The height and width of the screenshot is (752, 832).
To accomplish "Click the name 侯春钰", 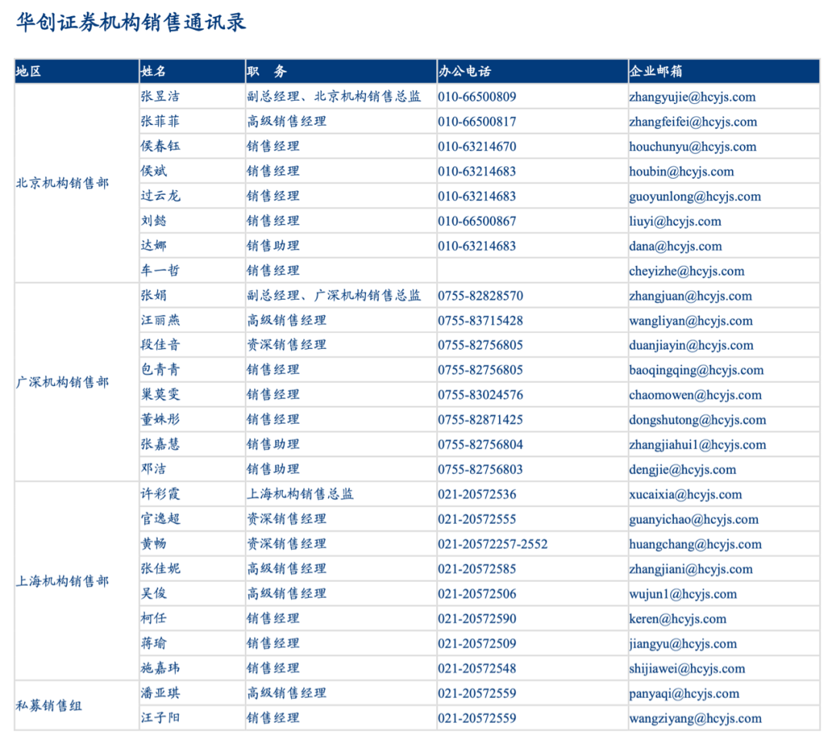I will (160, 146).
